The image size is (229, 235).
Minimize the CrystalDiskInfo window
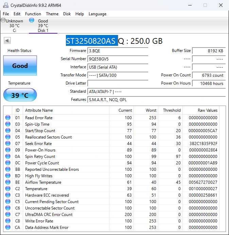pos(190,5)
